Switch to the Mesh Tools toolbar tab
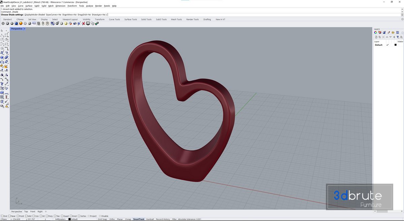 pos(176,20)
